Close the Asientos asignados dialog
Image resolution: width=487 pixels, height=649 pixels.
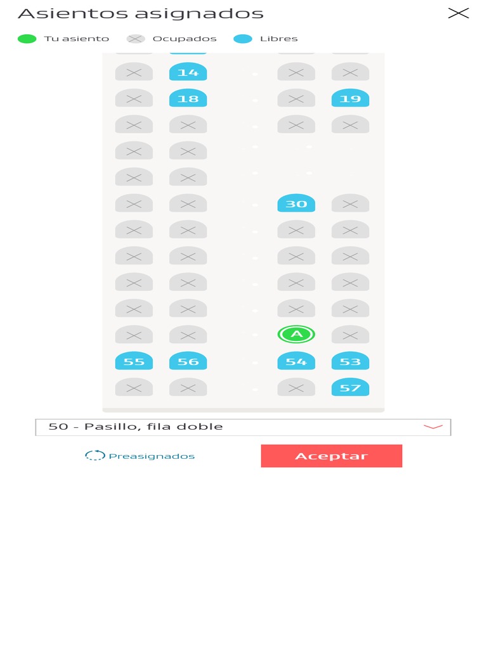[458, 13]
